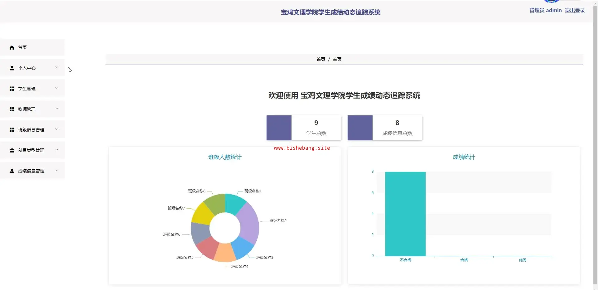Click the first 首页 breadcrumb link
Screen dimensions: 598x290
(x=321, y=59)
